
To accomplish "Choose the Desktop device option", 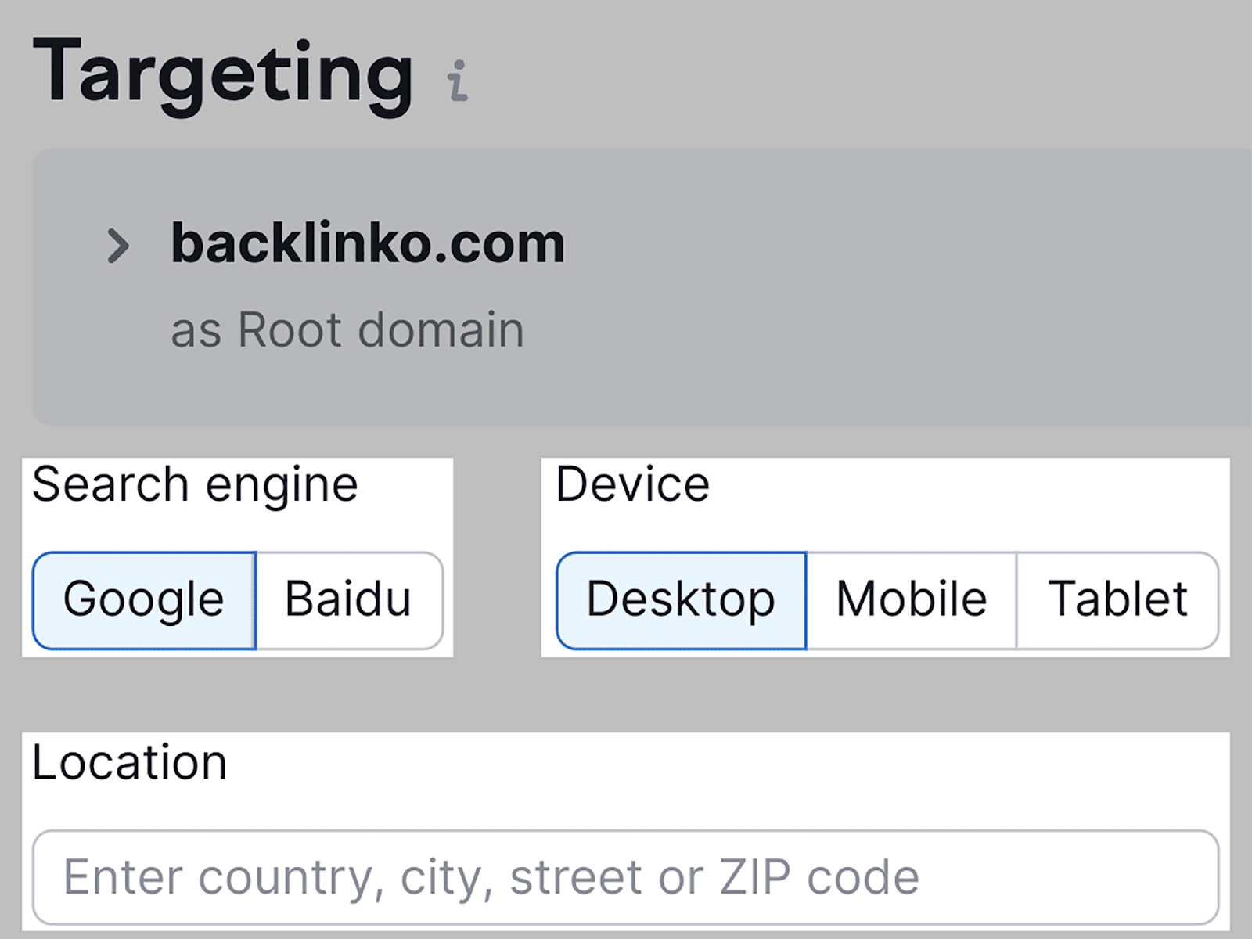I will [x=681, y=600].
